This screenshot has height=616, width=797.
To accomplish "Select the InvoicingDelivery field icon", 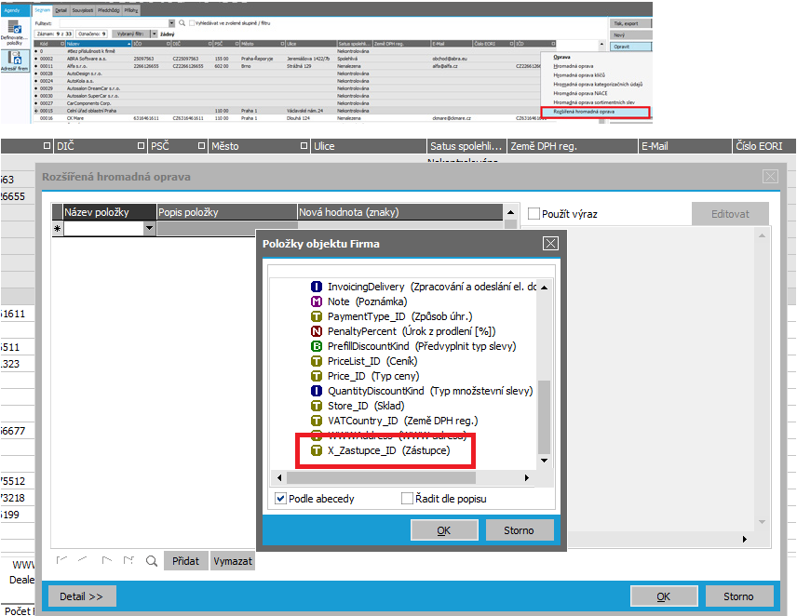I will coord(316,287).
